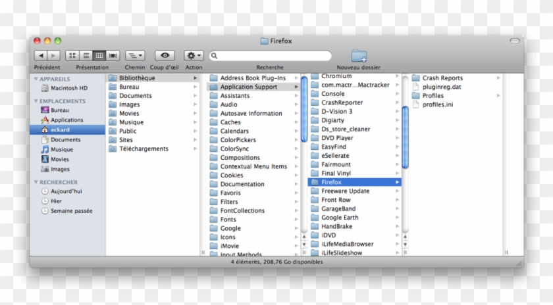The height and width of the screenshot is (305, 553).
Task: Open the FontCollections folder
Action: coord(253,210)
